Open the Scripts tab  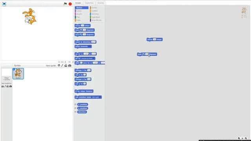point(78,3)
